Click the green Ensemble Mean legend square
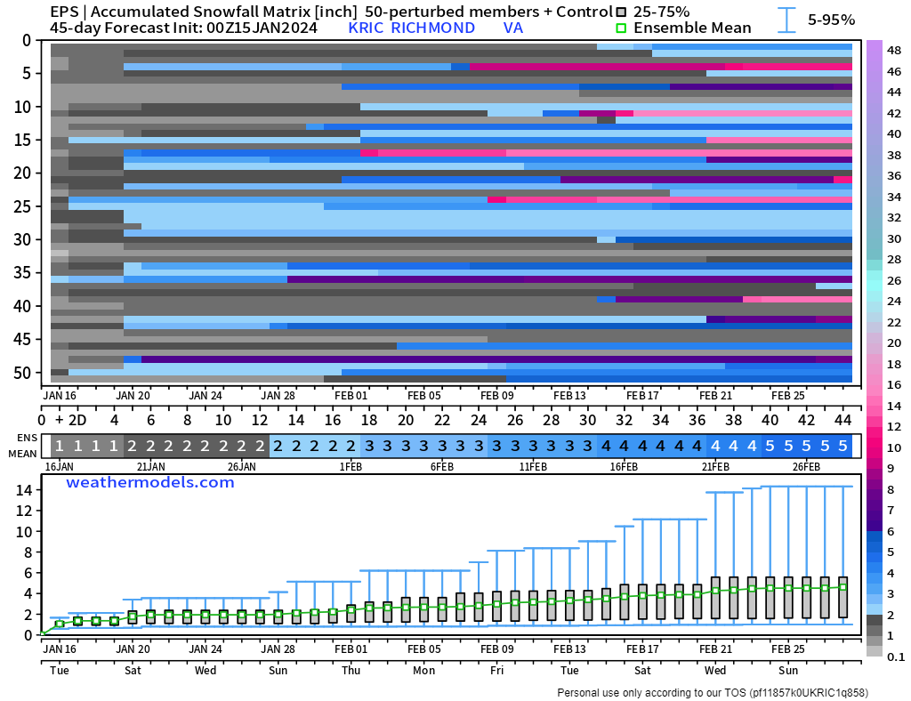The image size is (911, 701). [x=621, y=28]
